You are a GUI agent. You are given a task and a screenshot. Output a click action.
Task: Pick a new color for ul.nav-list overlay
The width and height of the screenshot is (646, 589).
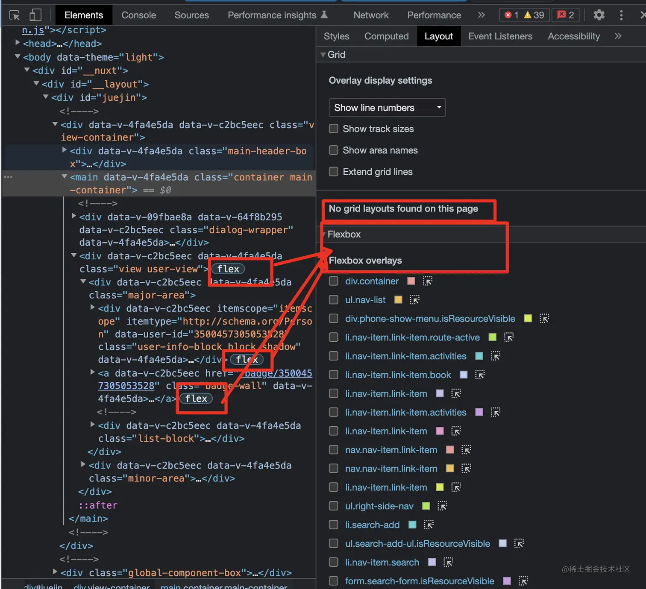point(398,300)
